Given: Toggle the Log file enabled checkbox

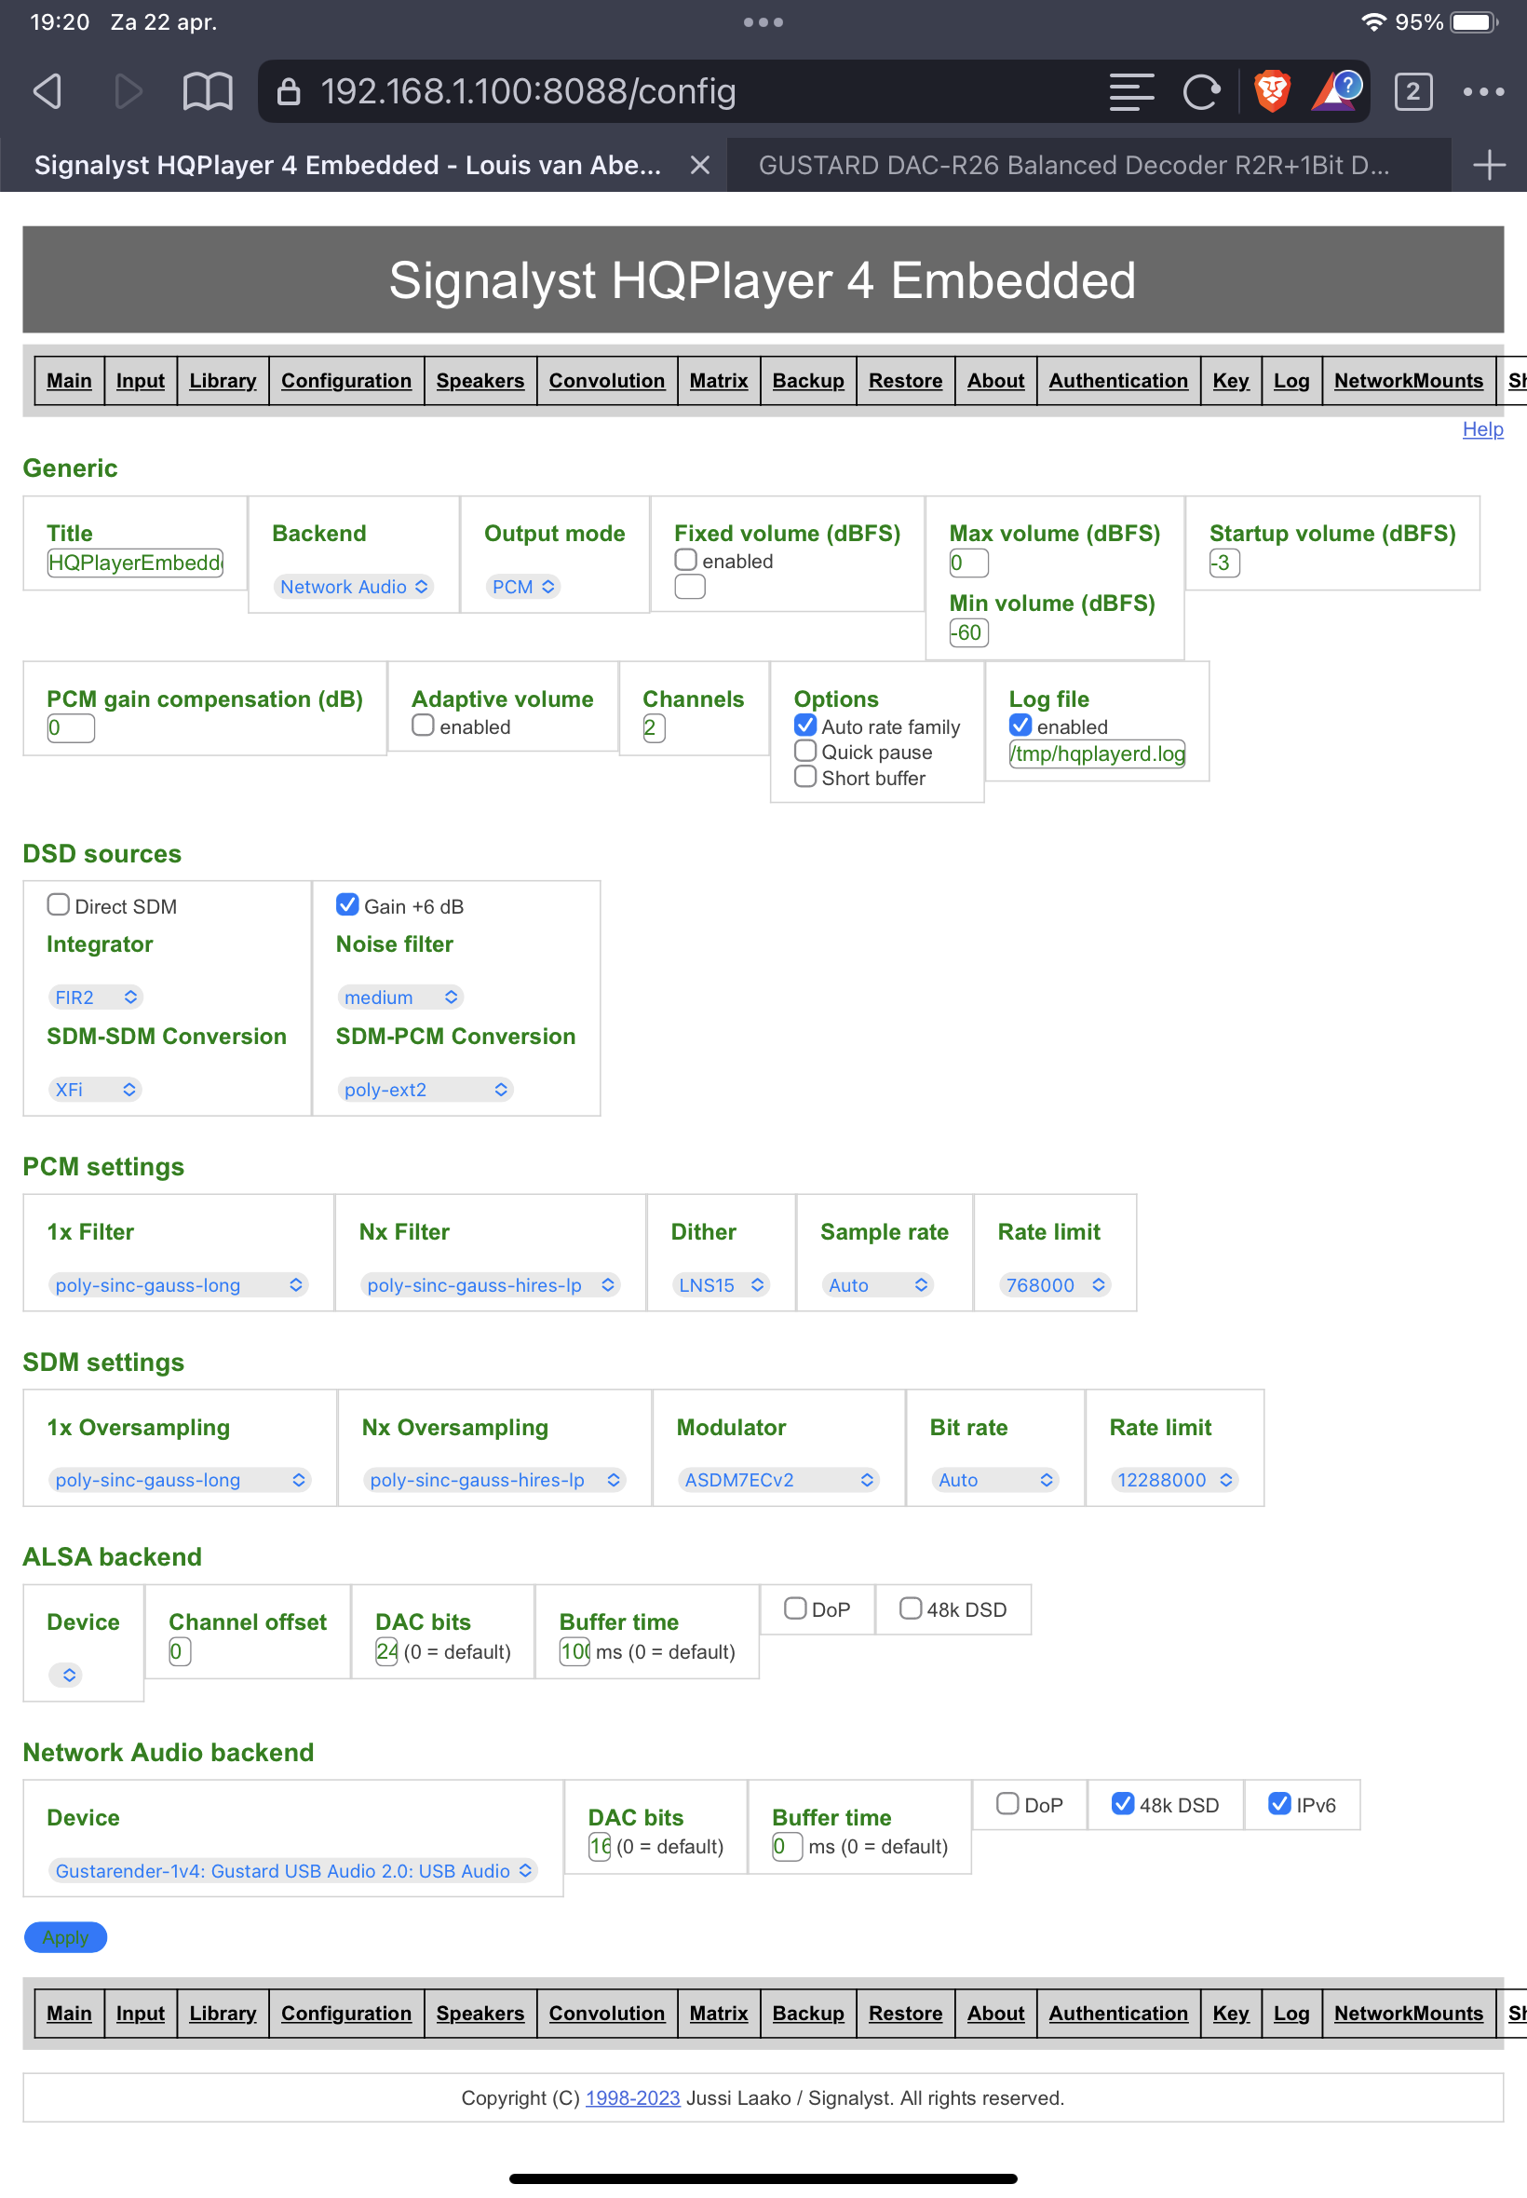Looking at the screenshot, I should coord(1020,726).
